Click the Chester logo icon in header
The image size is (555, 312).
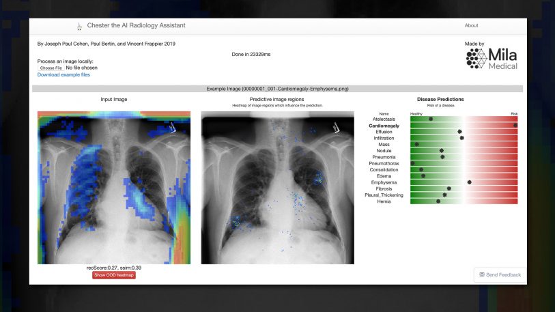[x=79, y=26]
